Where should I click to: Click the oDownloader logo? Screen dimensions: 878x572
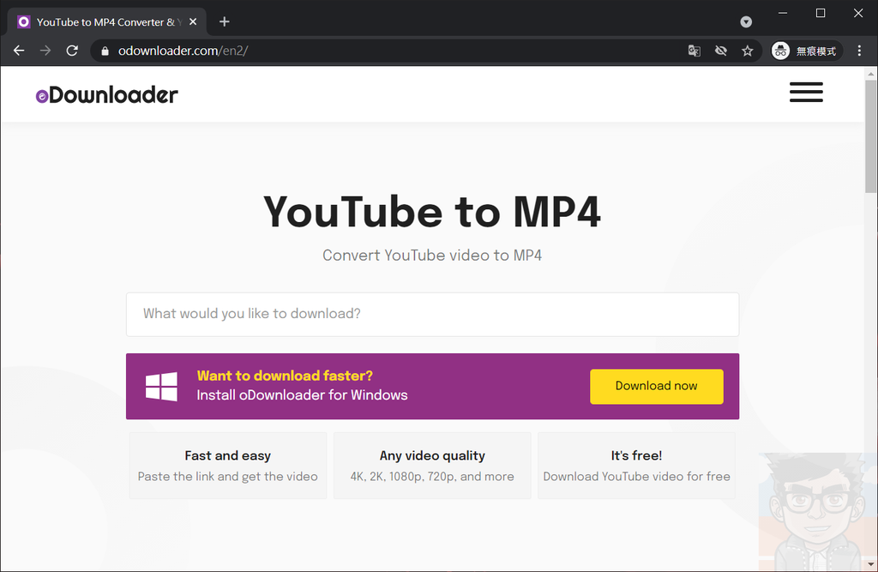[107, 94]
